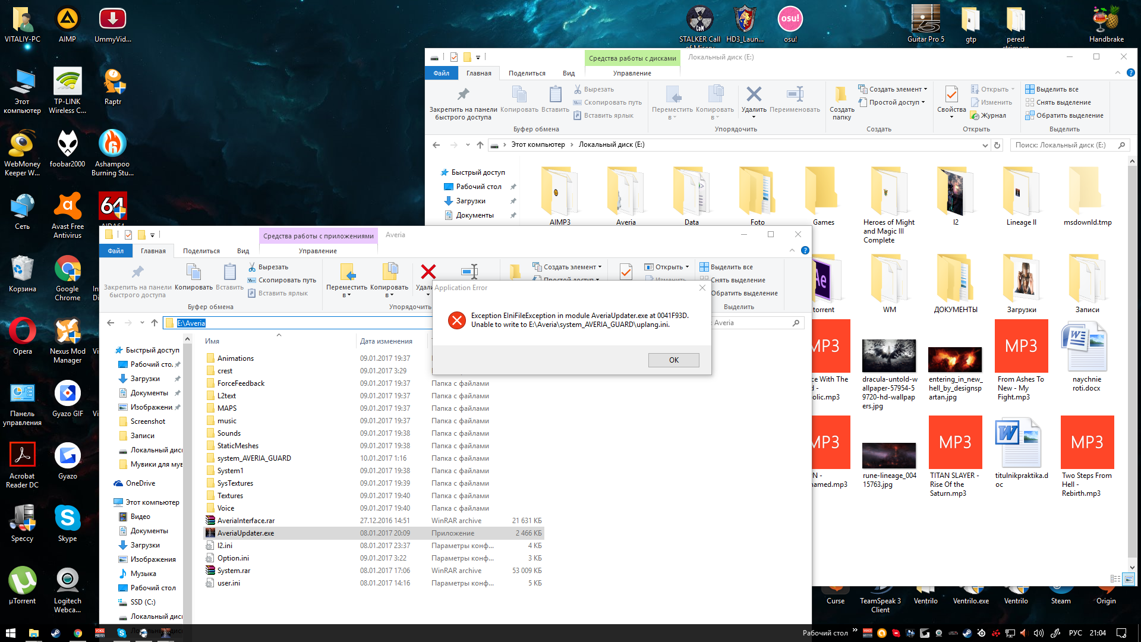Expand the address bar history dropdown for drive E
The width and height of the screenshot is (1141, 642).
click(985, 145)
